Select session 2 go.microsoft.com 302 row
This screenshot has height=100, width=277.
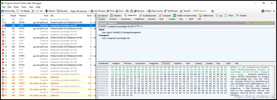click(x=48, y=23)
